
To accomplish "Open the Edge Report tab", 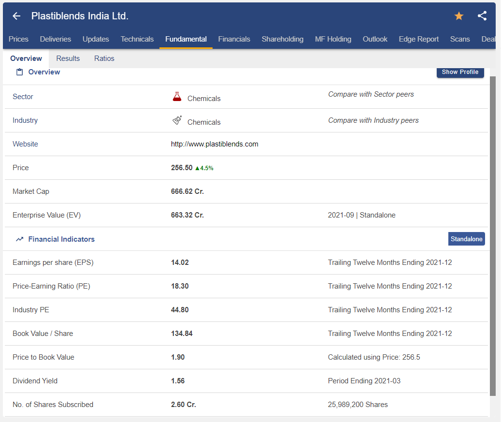I will pos(418,39).
